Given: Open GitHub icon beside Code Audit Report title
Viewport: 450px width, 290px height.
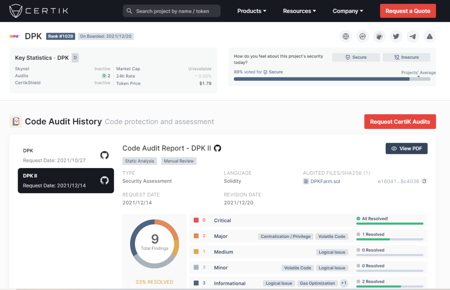Looking at the screenshot, I should point(218,148).
